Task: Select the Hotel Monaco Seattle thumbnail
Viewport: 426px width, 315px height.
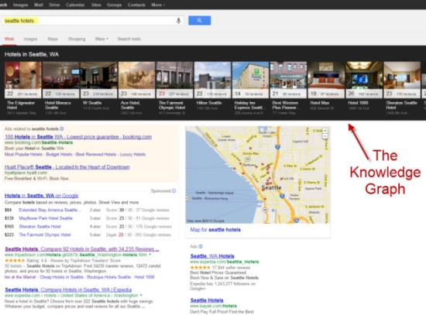Action: [61, 80]
